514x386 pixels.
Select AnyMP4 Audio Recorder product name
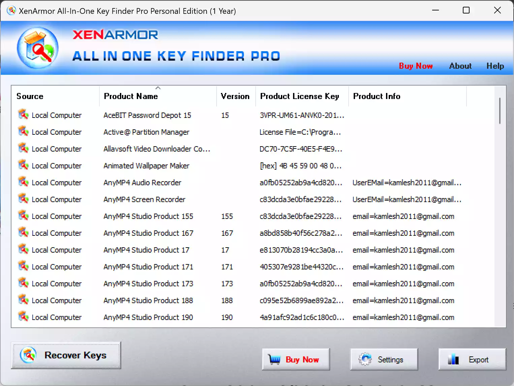142,183
